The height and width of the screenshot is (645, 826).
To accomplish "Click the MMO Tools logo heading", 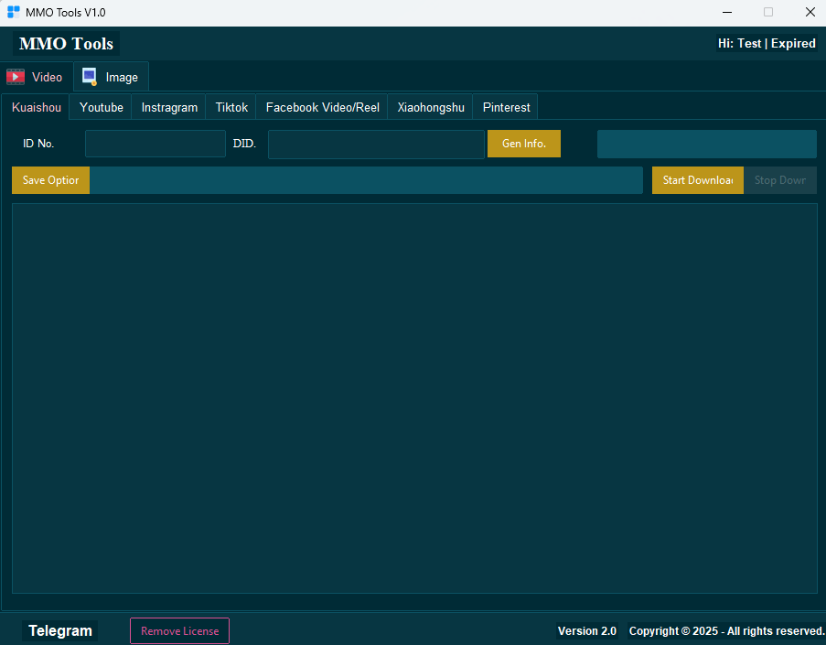I will (66, 43).
